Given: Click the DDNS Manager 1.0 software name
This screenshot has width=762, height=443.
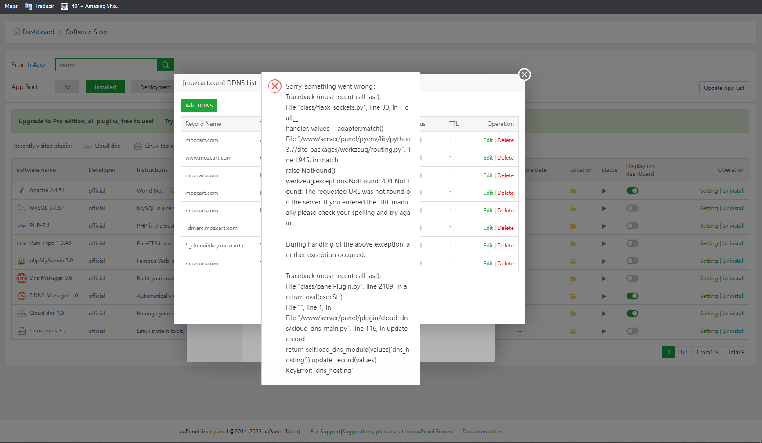Looking at the screenshot, I should pyautogui.click(x=54, y=296).
